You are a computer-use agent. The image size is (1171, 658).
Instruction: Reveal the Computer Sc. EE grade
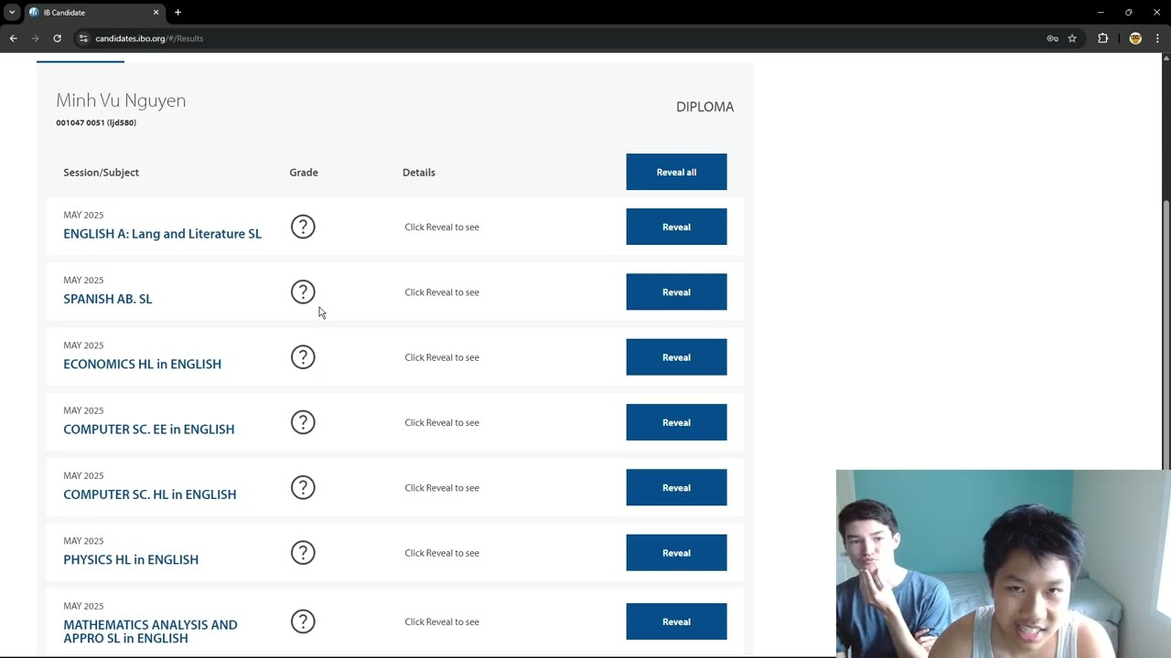tap(676, 422)
